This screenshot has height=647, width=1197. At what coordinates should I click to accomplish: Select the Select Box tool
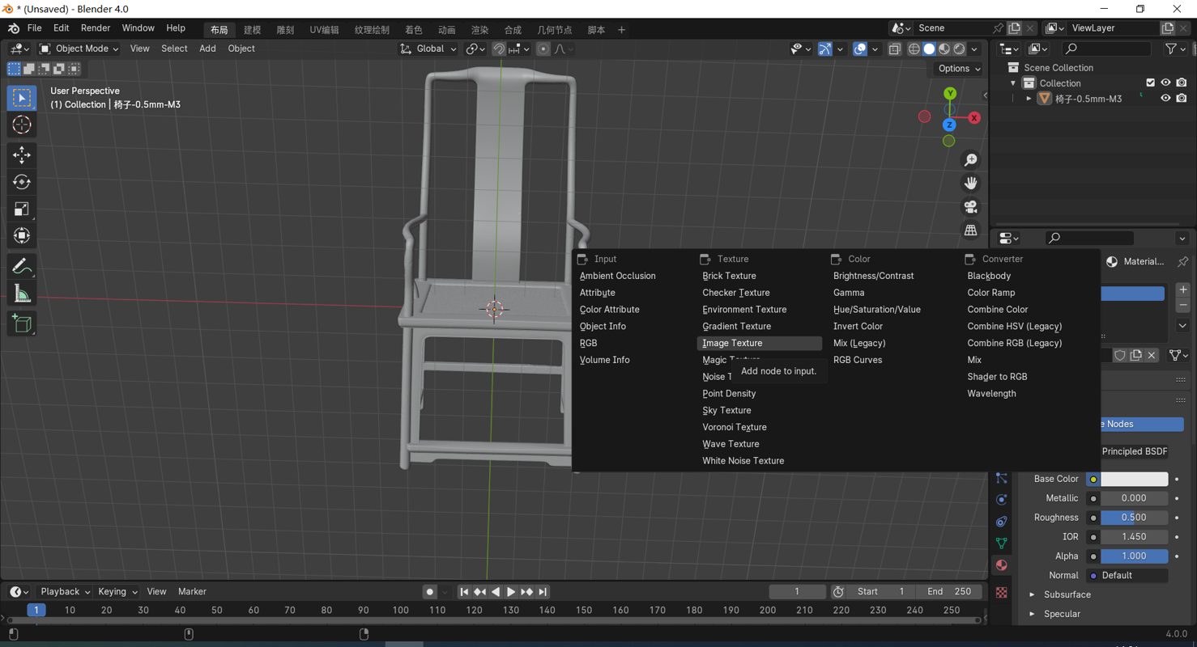tap(22, 98)
